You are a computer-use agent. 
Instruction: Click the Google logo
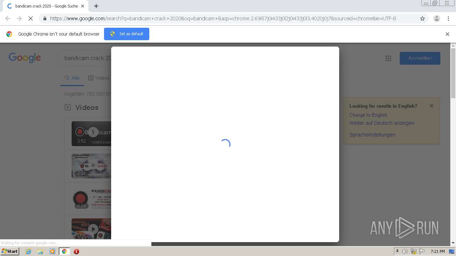tap(25, 58)
